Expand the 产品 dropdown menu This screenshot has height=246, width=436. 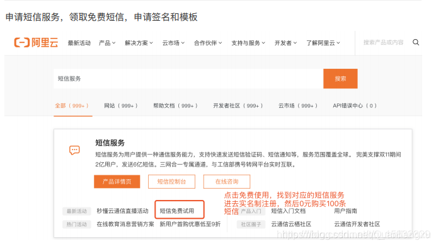click(x=107, y=43)
